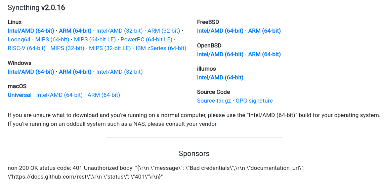Download the macOS Universal build
Screen dimensions: 385x187
tap(19, 95)
